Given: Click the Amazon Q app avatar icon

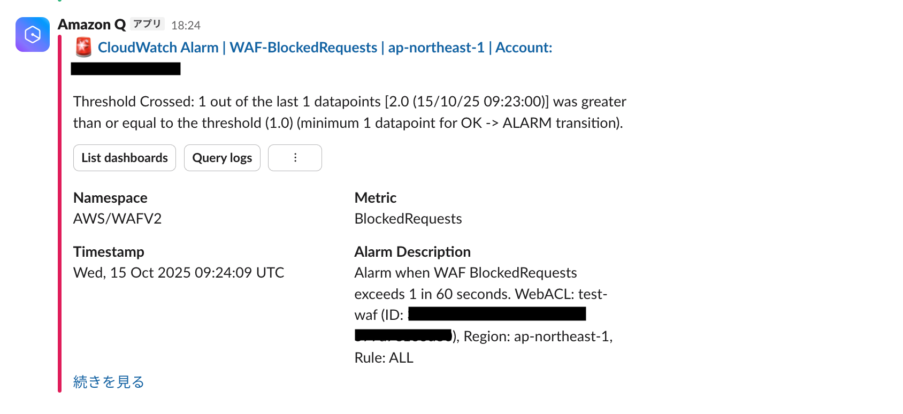Looking at the screenshot, I should tap(33, 34).
